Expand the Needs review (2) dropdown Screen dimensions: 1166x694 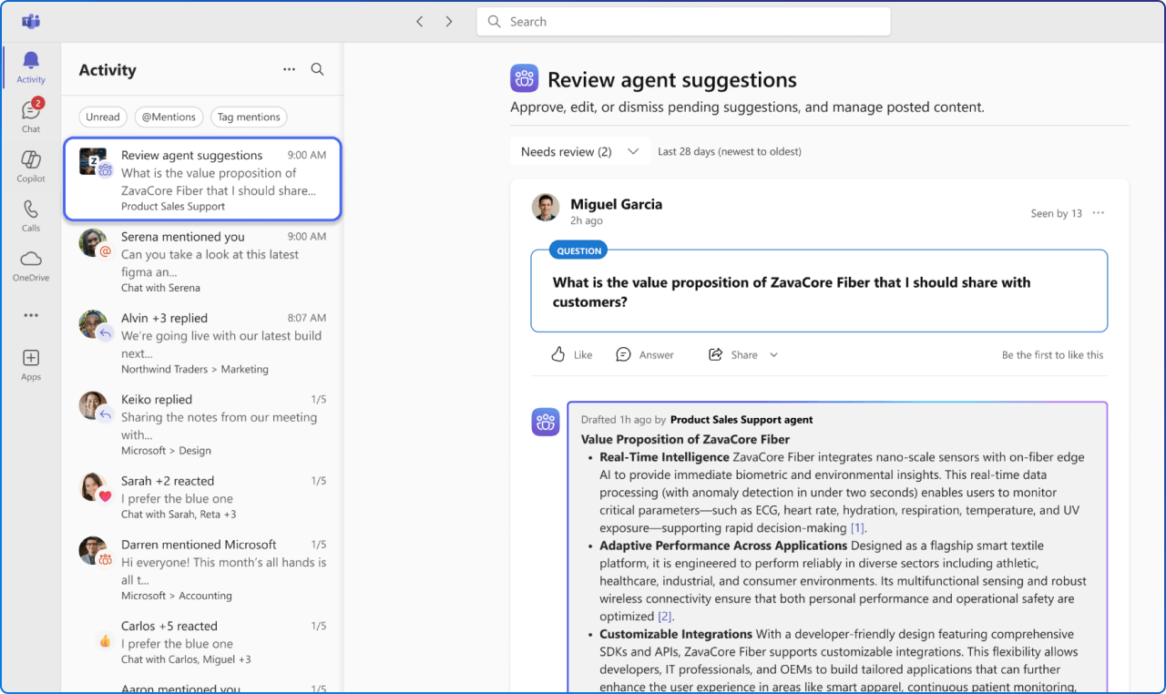pos(579,152)
